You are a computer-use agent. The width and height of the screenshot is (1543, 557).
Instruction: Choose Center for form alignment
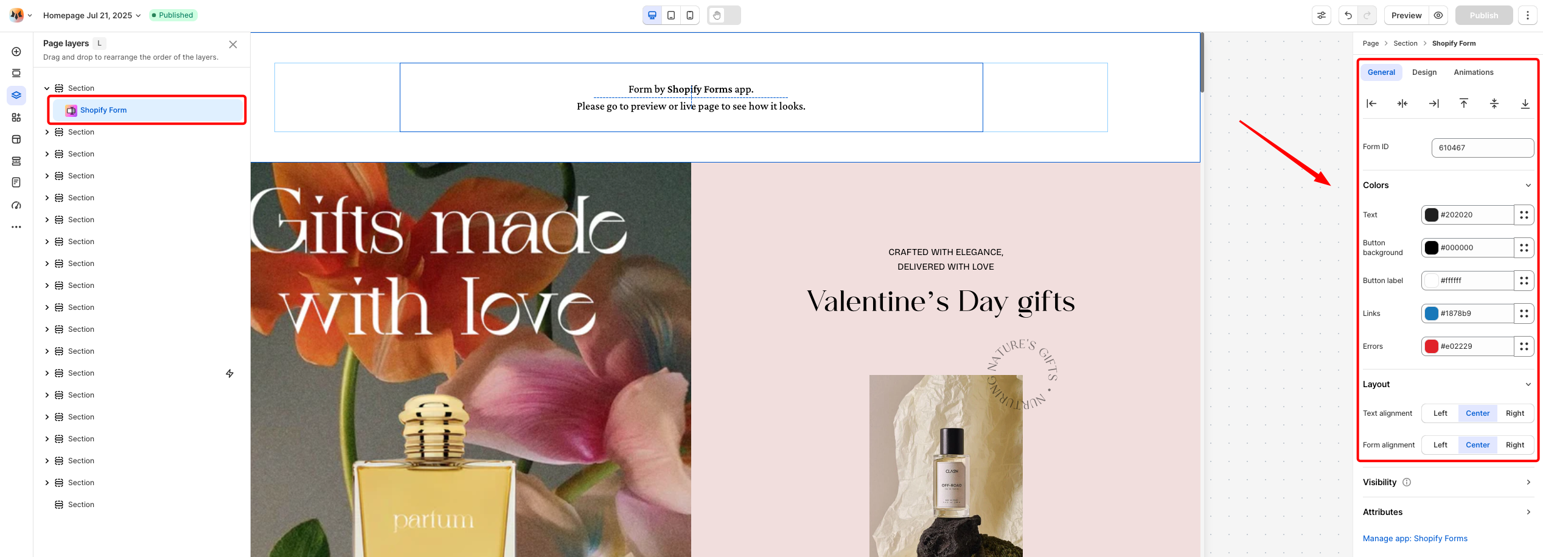coord(1477,445)
